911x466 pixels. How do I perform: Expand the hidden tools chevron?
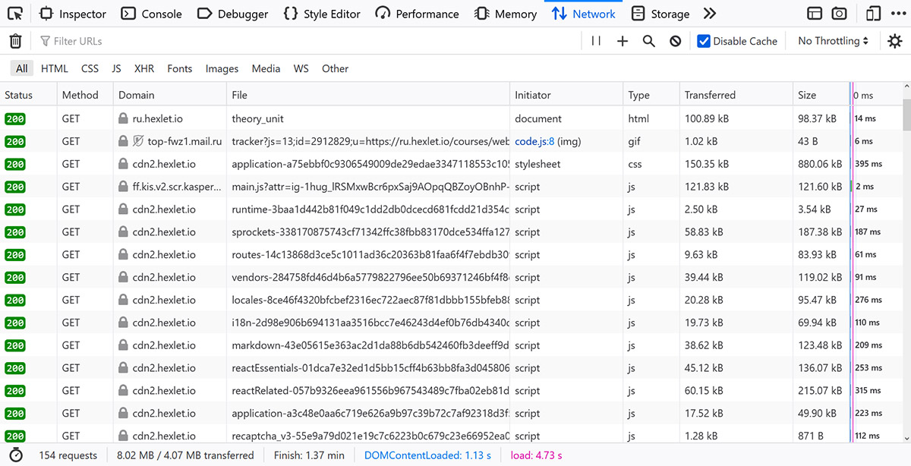710,13
